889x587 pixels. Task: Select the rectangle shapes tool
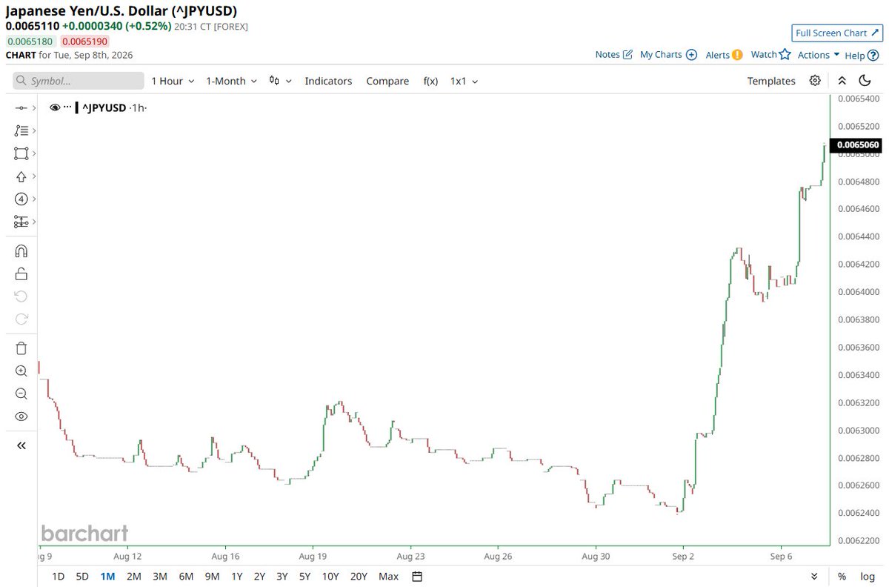(21, 153)
